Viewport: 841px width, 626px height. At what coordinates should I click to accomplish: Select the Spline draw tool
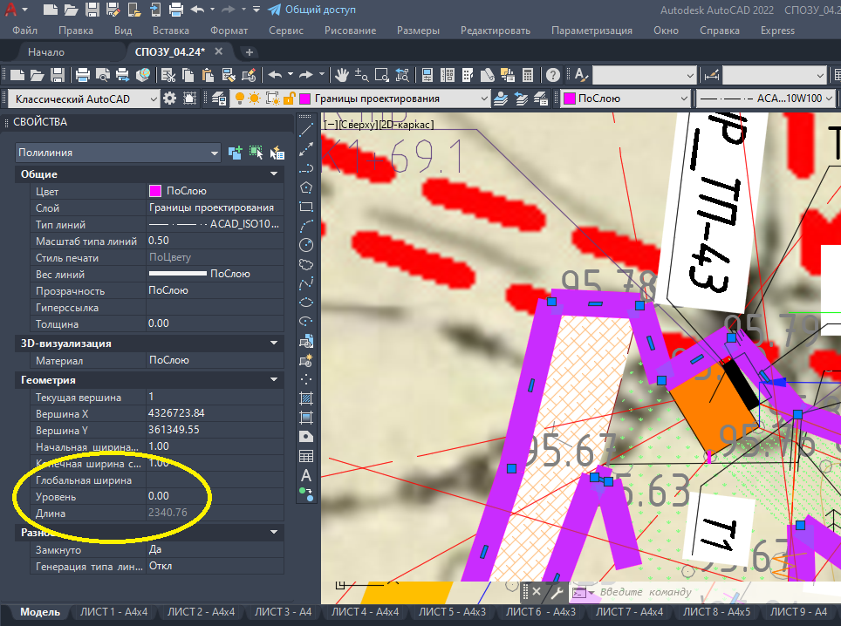305,283
